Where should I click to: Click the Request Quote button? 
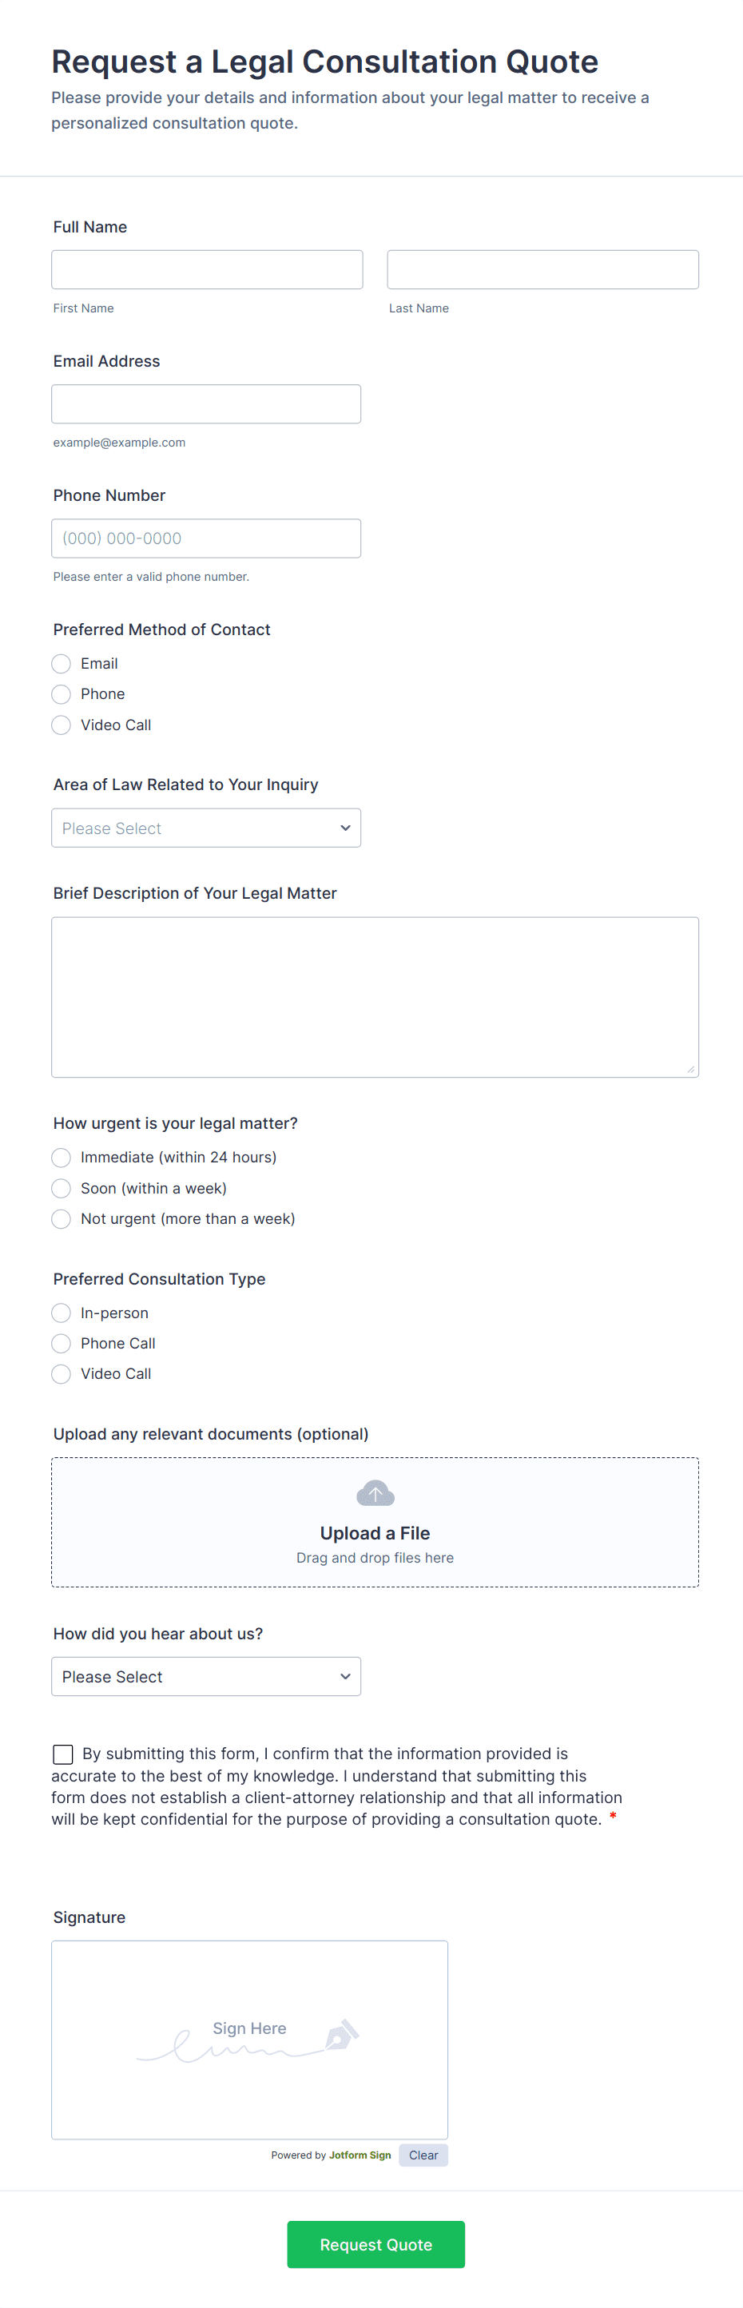[375, 2243]
